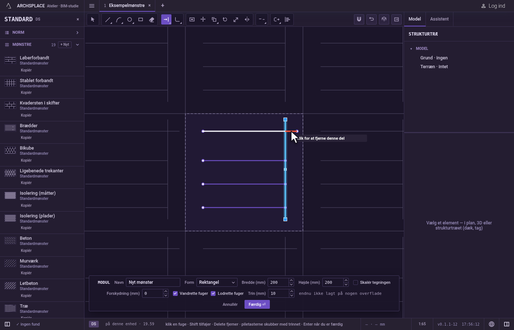
Task: Click the globe language icon
Action: [492, 324]
